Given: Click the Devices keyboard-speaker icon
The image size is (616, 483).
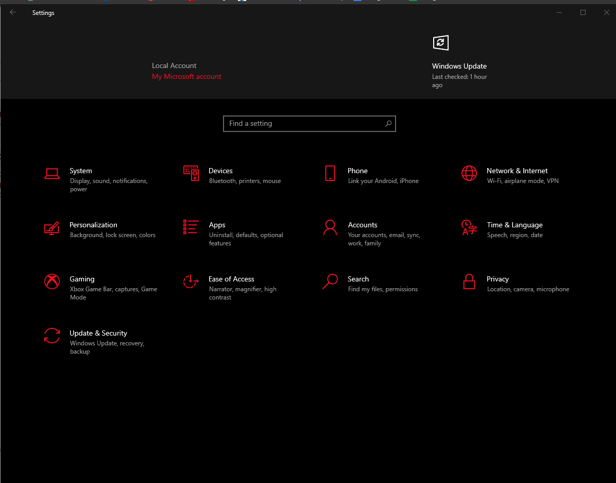Looking at the screenshot, I should point(191,173).
